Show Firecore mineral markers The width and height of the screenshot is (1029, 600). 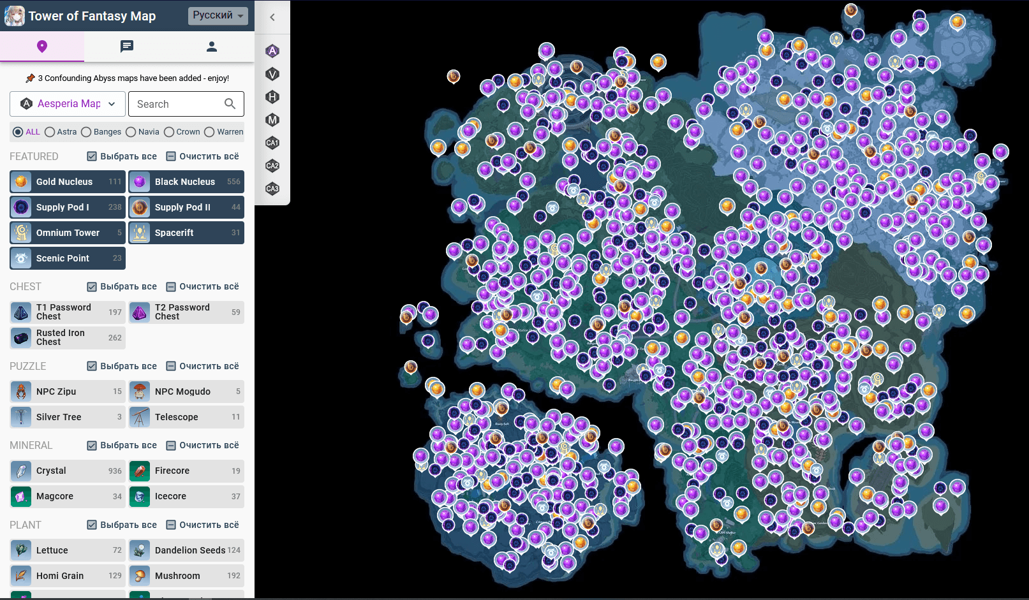[x=186, y=471]
